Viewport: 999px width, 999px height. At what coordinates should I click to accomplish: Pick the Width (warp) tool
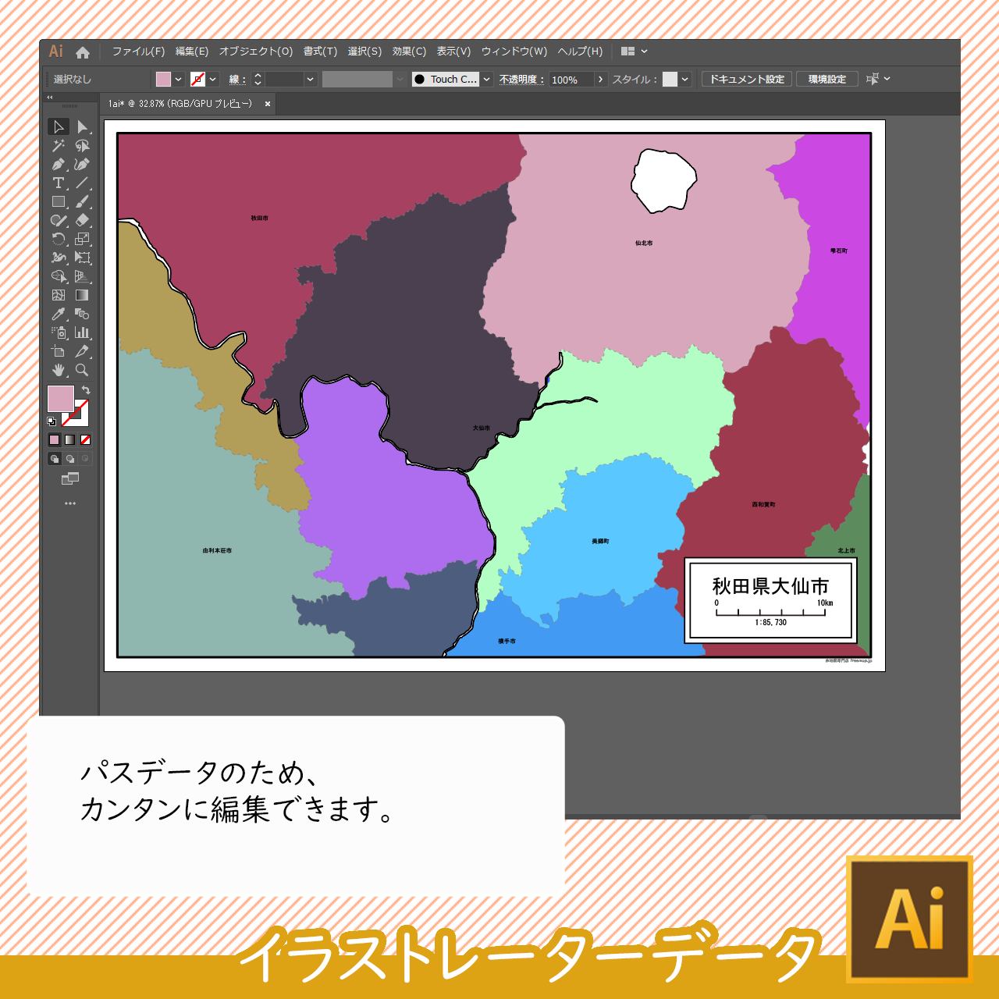click(59, 258)
